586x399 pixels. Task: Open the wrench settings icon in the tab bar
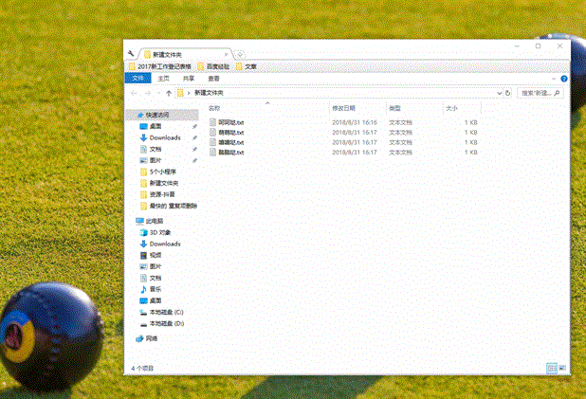click(x=131, y=54)
